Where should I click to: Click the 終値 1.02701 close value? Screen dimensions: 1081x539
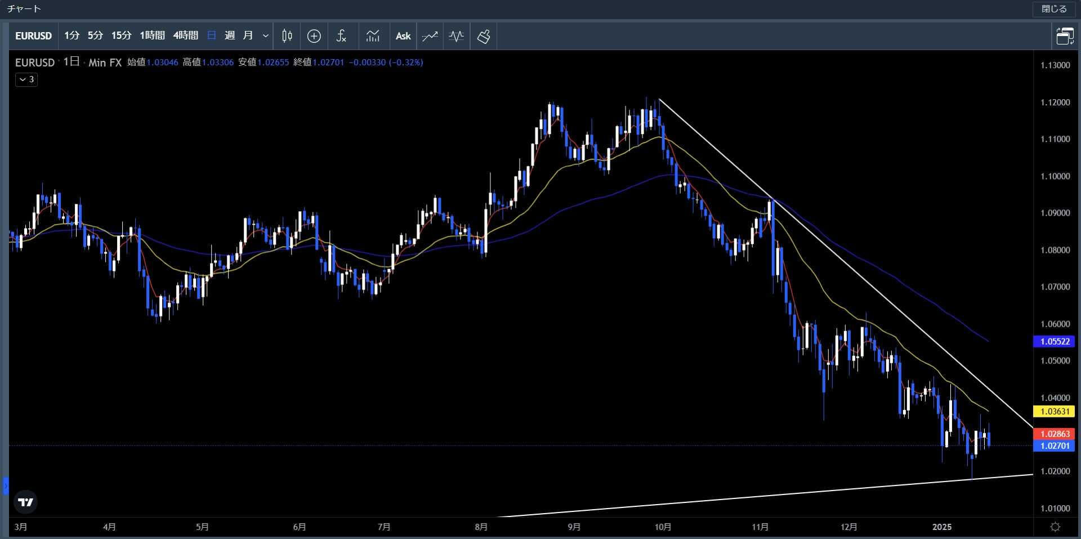[319, 63]
